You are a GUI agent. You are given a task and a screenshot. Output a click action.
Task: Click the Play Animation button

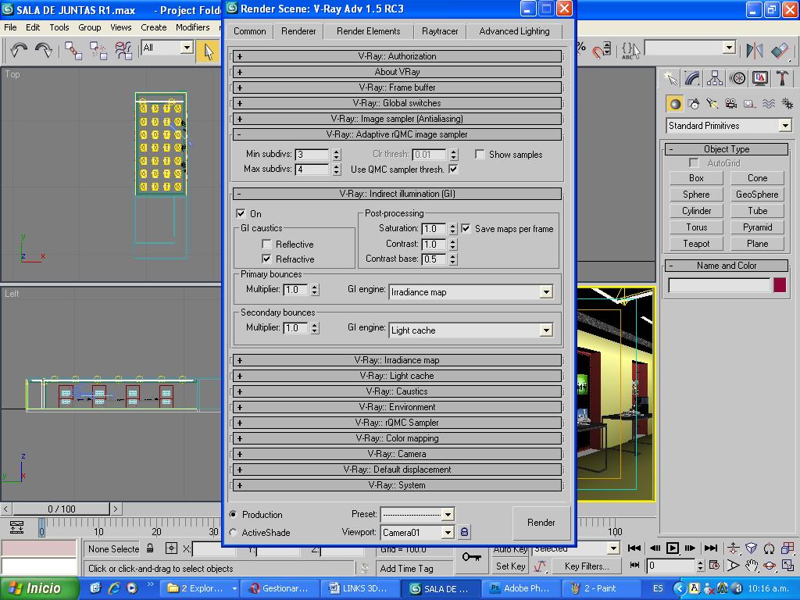(x=673, y=548)
